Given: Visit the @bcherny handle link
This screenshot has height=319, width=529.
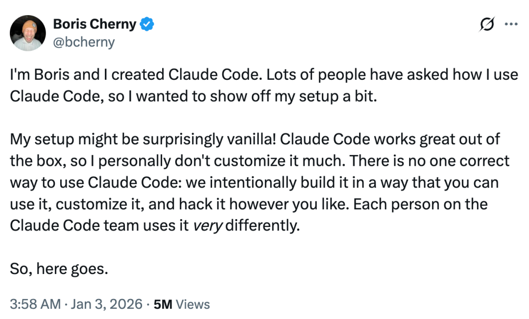Looking at the screenshot, I should point(84,42).
